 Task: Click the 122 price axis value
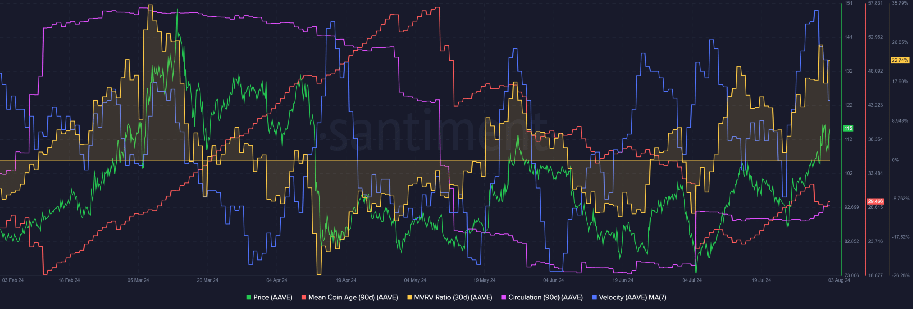(x=848, y=105)
